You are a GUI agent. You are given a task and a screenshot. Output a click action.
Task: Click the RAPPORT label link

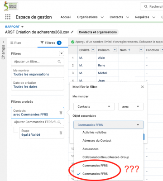point(12,27)
